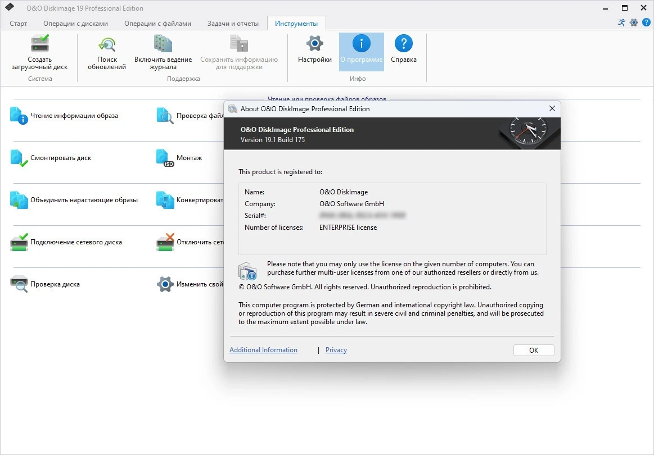Viewport: 654px width, 455px height.
Task: Select the Инструменты tab
Action: 296,24
